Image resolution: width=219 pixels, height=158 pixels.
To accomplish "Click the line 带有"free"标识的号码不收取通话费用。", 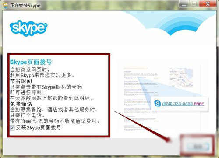I will (x=55, y=121).
